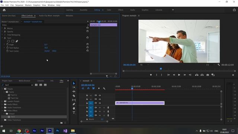Create a 4-point polygon mask for Twirl
The image size is (238, 134).
[13, 41]
